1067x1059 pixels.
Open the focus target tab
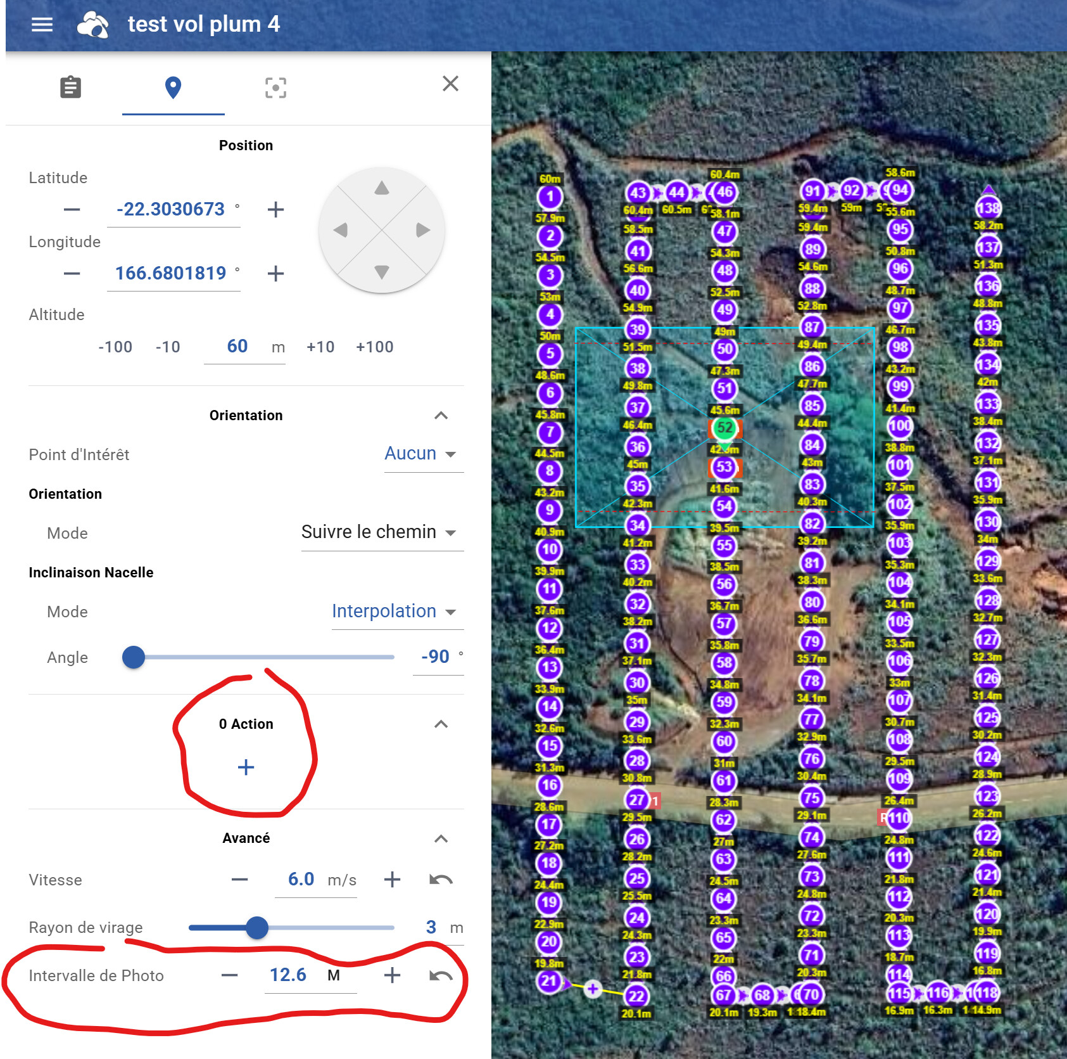click(275, 87)
